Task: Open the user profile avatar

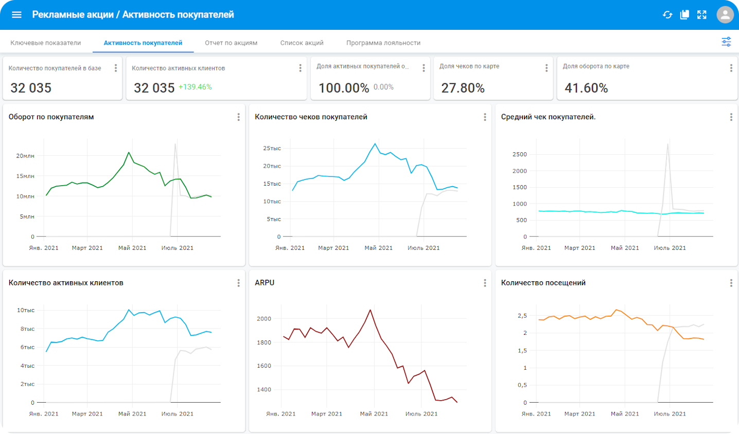Action: 725,14
